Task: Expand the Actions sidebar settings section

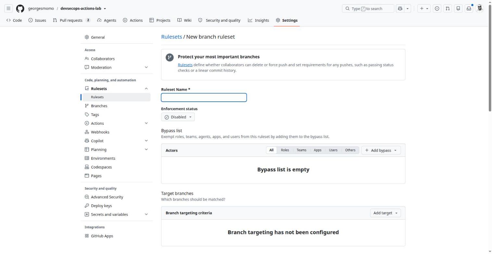Action: (116, 123)
